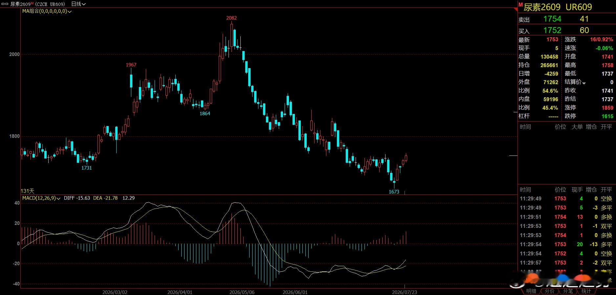Viewport: 616px width, 295px height.
Task: Click the chain link icon beside 尿素2609
Action: pyautogui.click(x=5, y=4)
